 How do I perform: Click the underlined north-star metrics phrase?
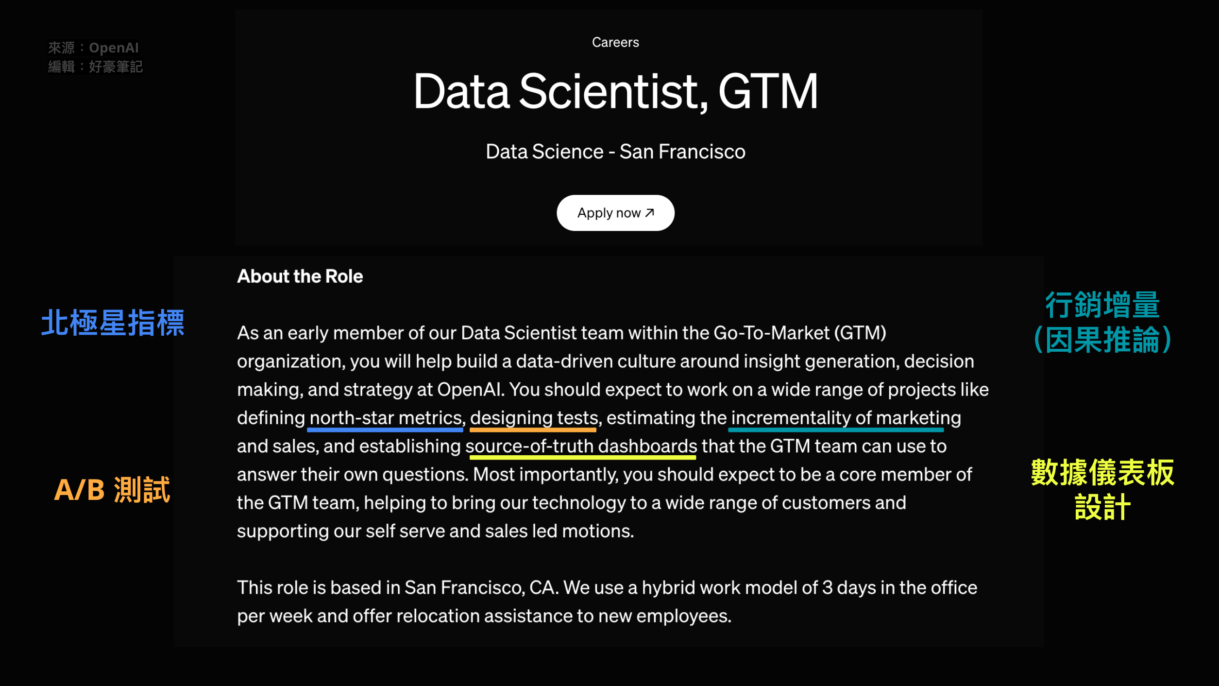tap(386, 418)
